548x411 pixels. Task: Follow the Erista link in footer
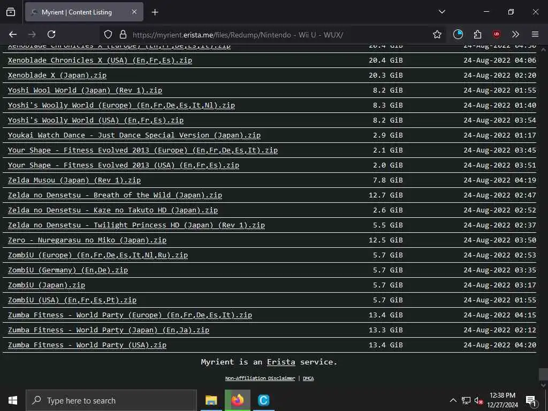click(x=281, y=362)
